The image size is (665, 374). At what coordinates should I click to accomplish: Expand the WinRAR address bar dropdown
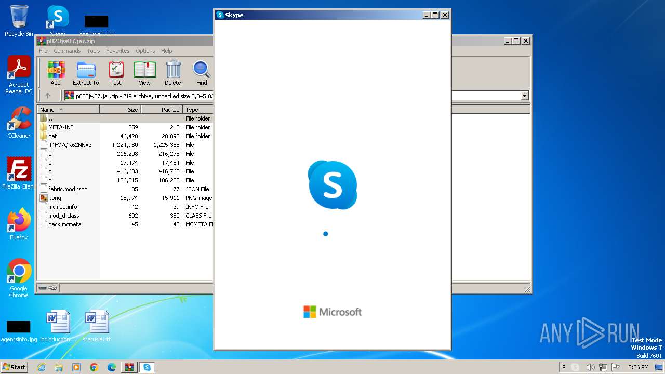click(524, 96)
